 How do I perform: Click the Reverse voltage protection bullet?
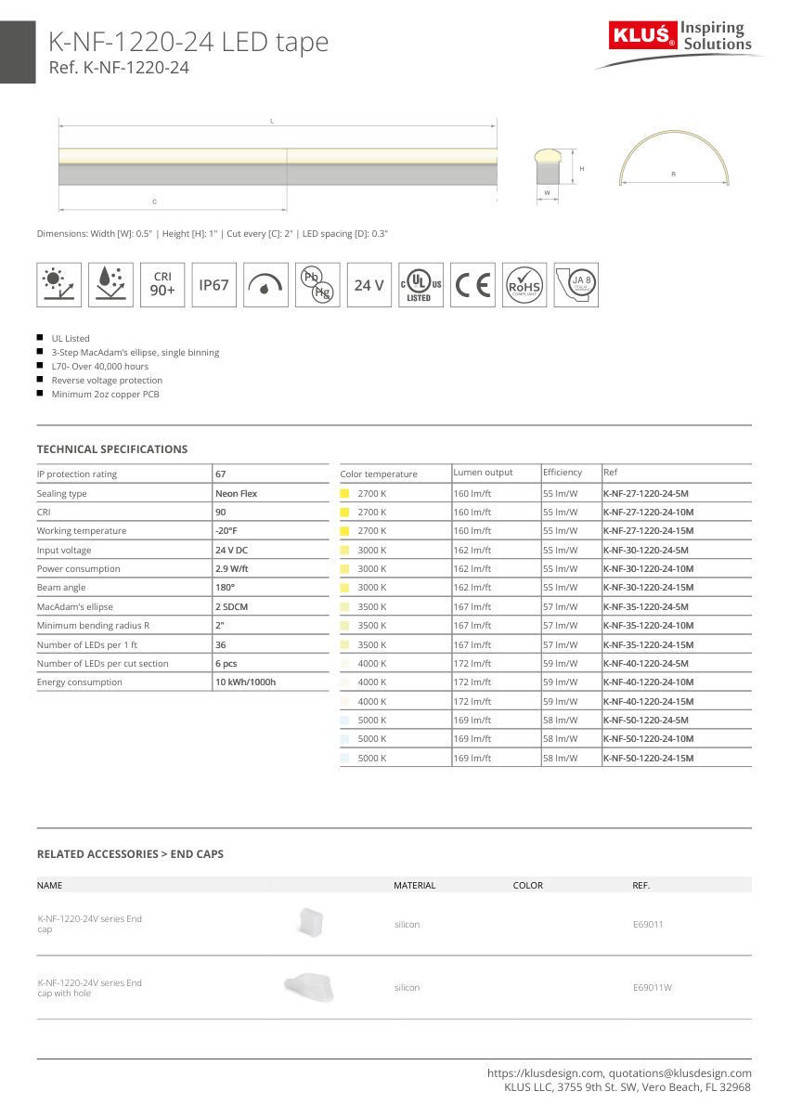pos(107,380)
